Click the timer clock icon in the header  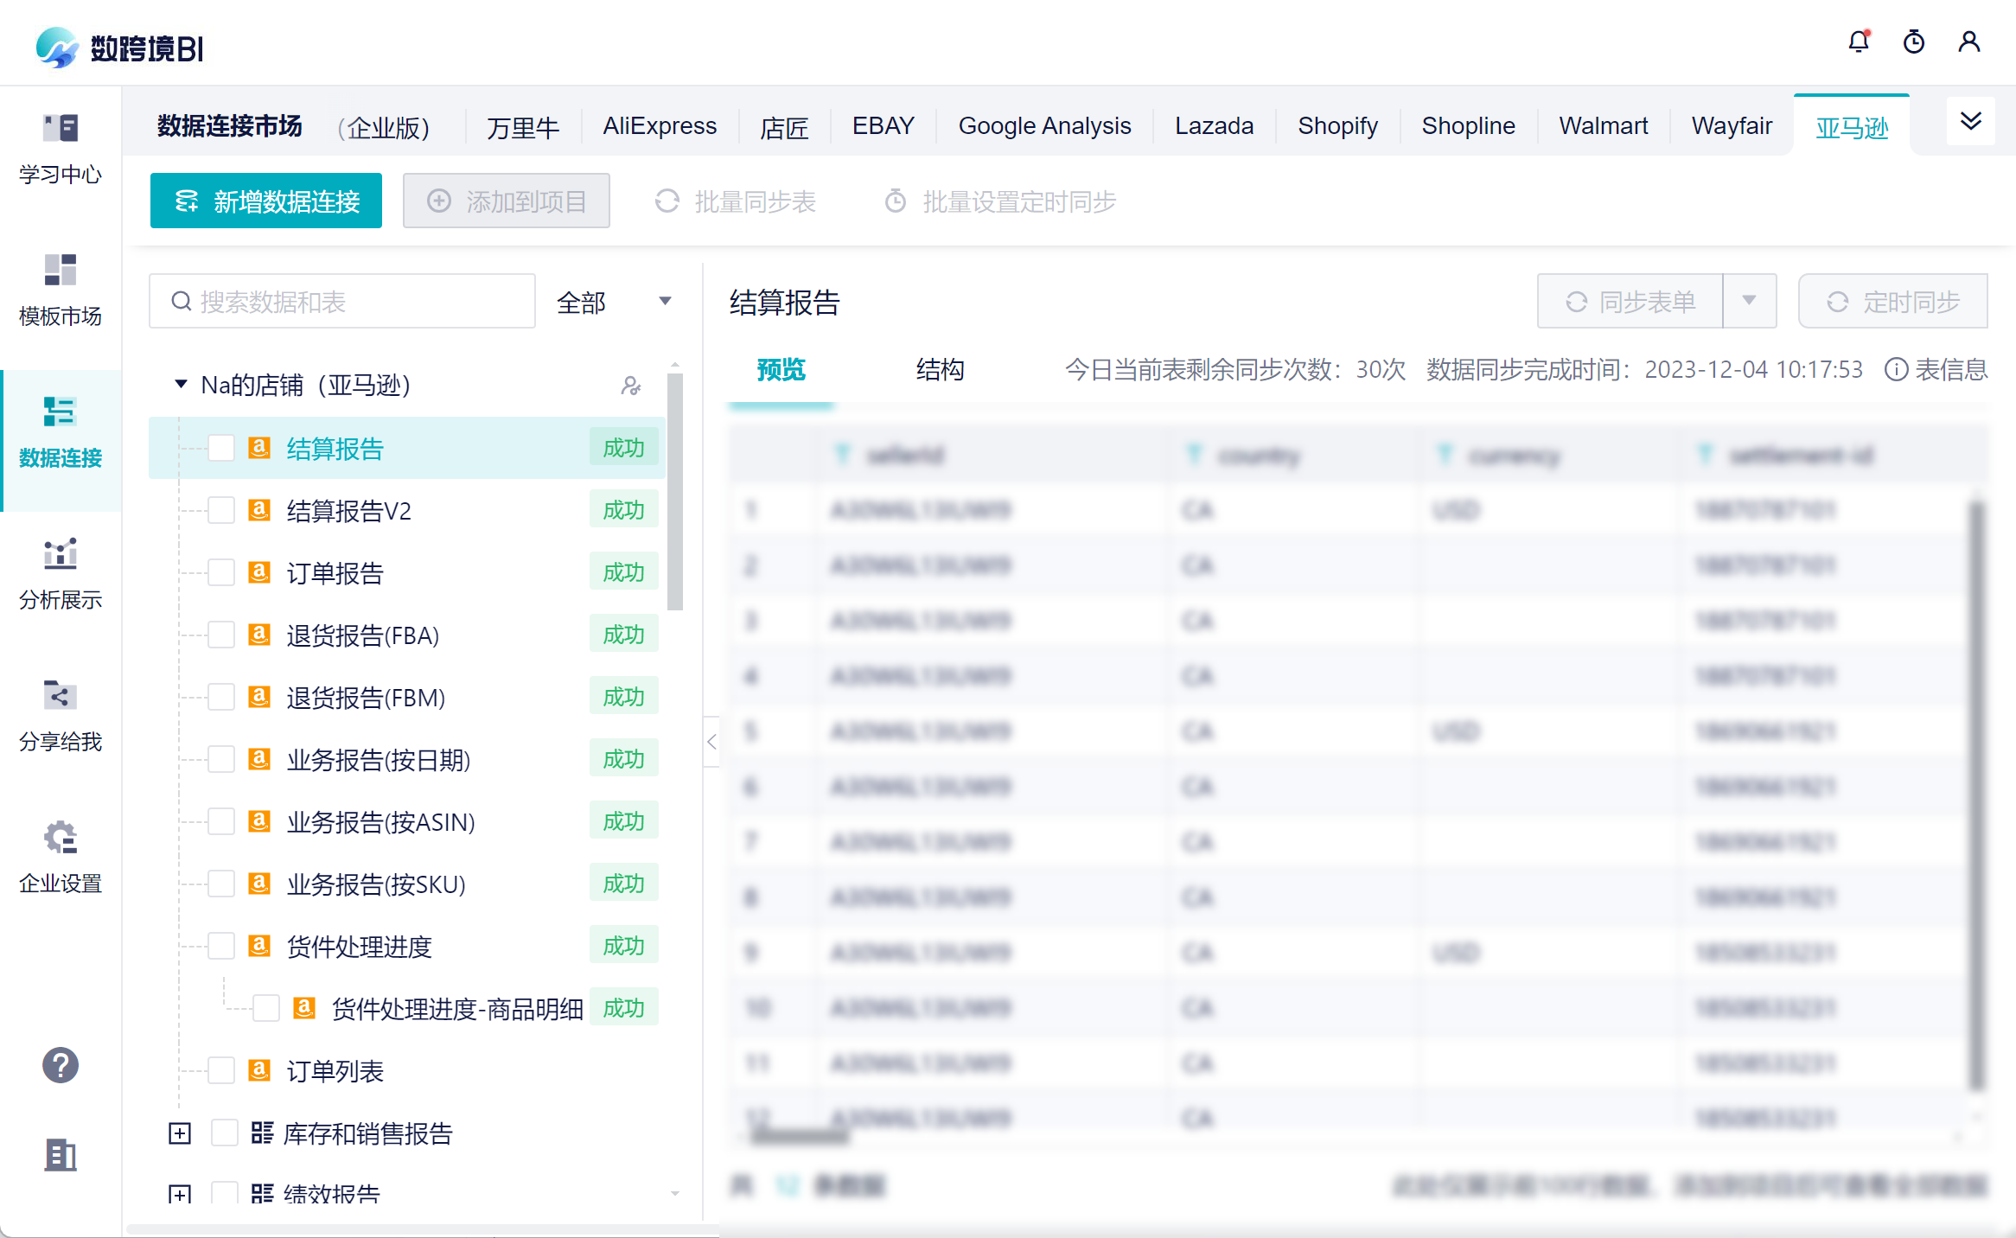pyautogui.click(x=1914, y=41)
